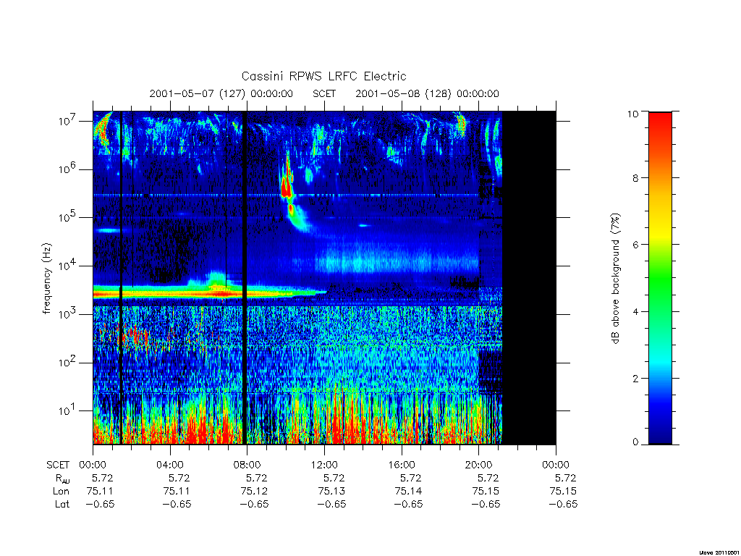Click the green middle of the colorbar
741x556 pixels.
point(660,279)
